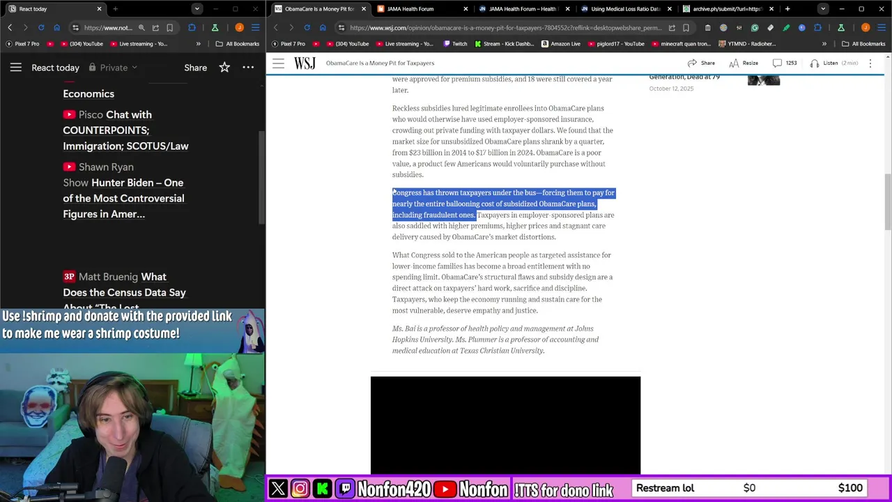Go back in WSJ browser window
Screen dimensions: 892x502
(x=276, y=27)
